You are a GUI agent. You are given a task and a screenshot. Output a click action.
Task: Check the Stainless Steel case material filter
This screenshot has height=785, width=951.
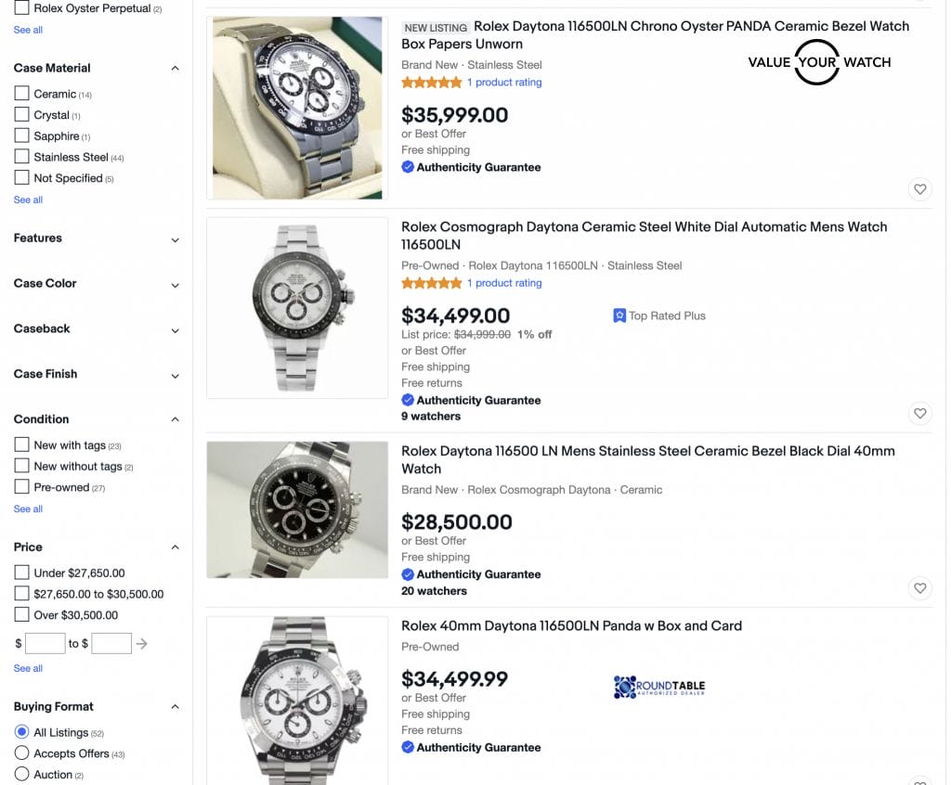[x=22, y=157]
